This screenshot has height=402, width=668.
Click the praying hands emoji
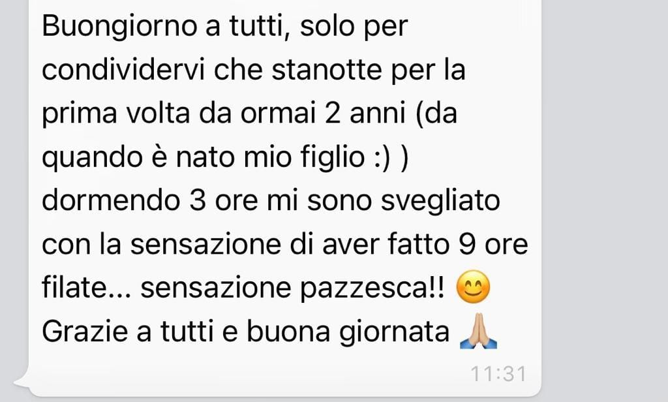point(478,331)
